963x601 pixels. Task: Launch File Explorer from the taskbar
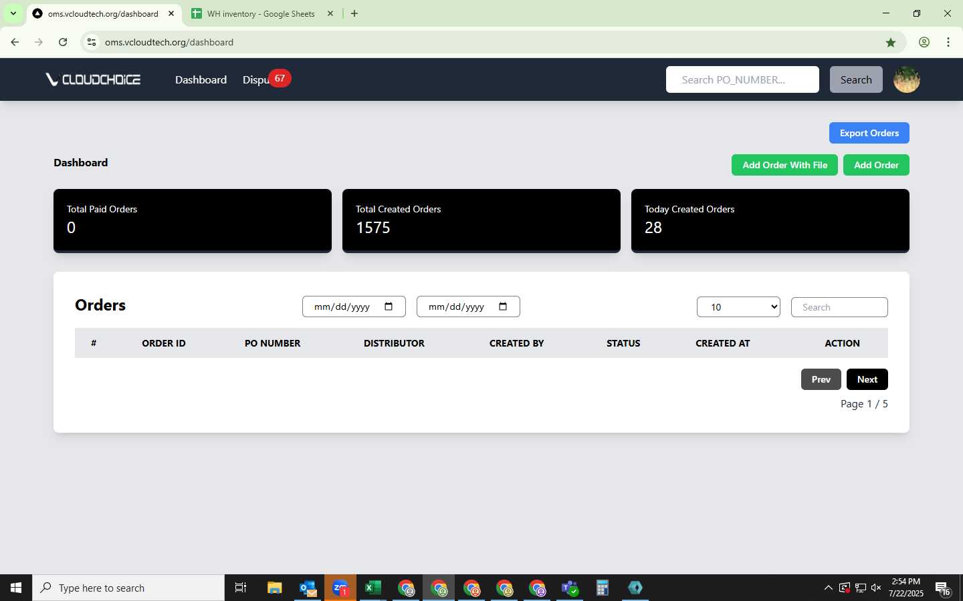(275, 588)
